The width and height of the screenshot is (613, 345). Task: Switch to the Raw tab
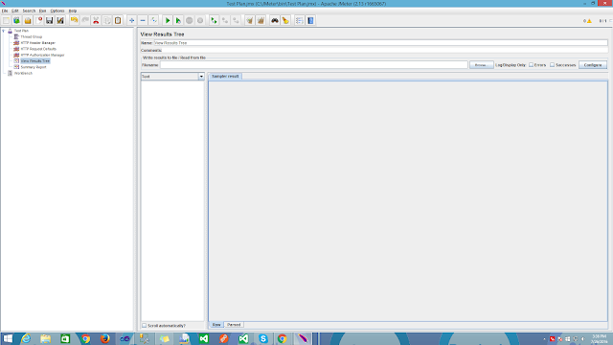pyautogui.click(x=216, y=325)
